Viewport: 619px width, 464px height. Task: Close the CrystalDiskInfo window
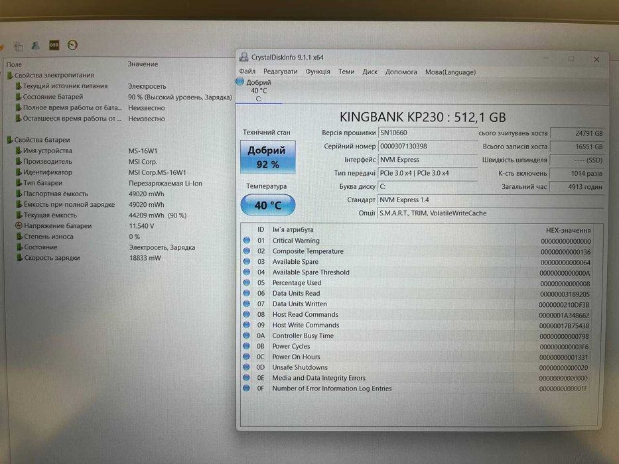[596, 59]
